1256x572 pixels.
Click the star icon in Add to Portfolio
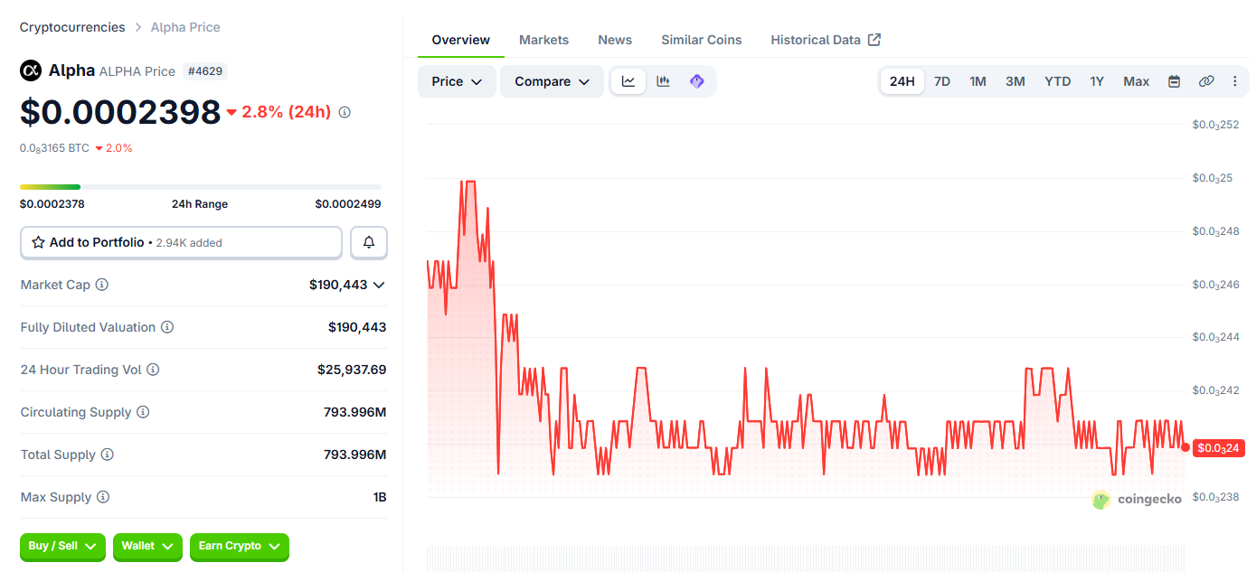pos(38,242)
